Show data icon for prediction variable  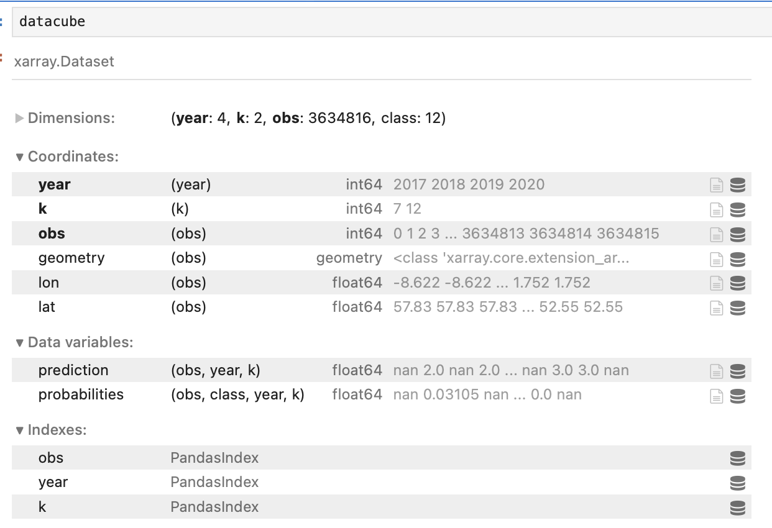[737, 371]
